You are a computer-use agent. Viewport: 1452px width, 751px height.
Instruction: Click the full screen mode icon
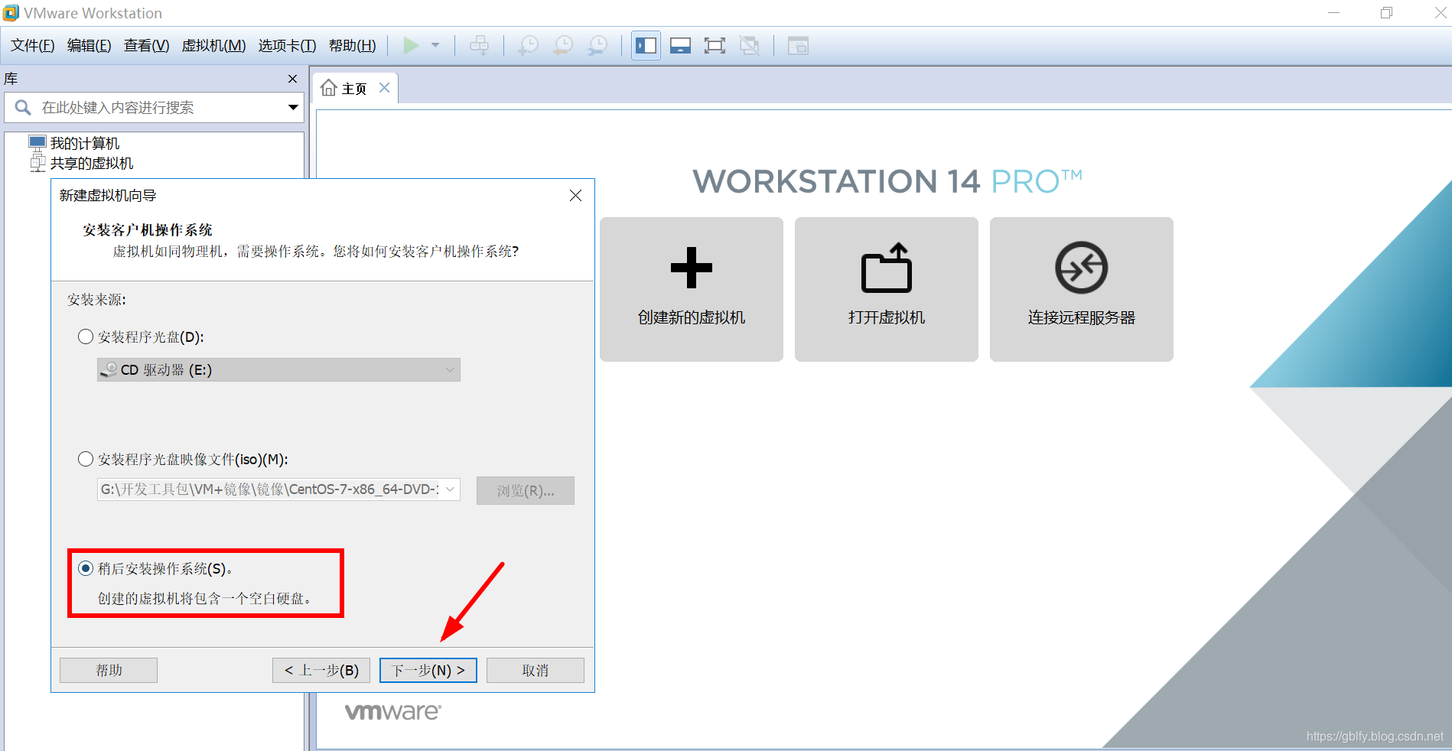pyautogui.click(x=715, y=46)
